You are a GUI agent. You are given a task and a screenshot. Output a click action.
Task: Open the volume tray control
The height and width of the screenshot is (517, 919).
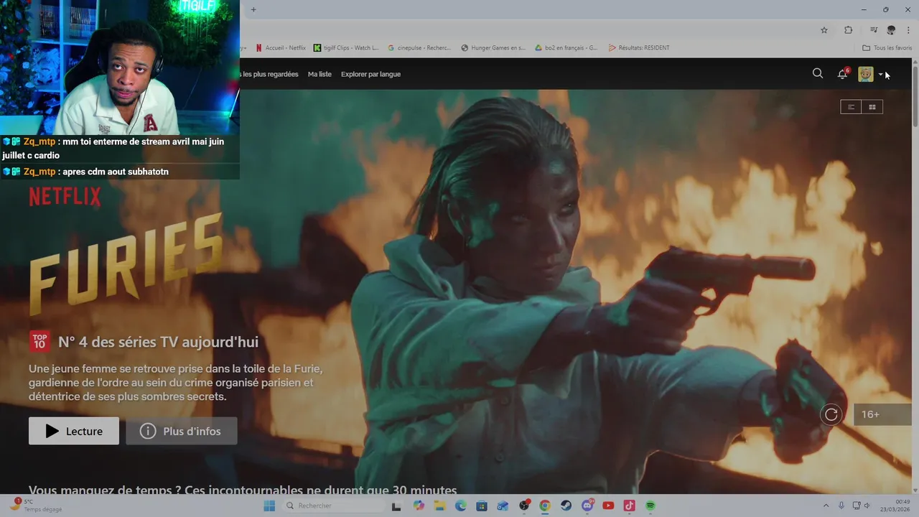pyautogui.click(x=867, y=506)
